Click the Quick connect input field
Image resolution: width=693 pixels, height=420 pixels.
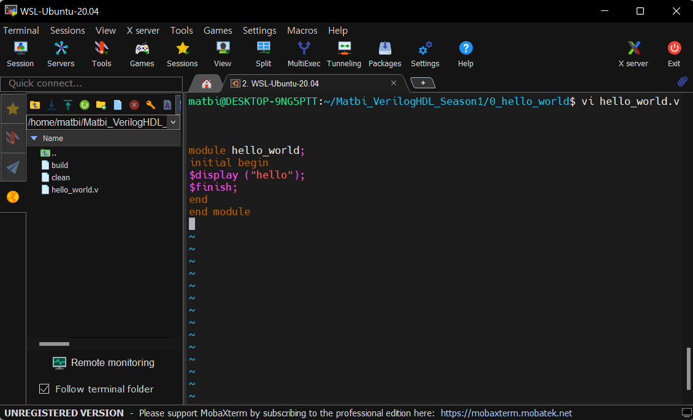click(x=91, y=83)
